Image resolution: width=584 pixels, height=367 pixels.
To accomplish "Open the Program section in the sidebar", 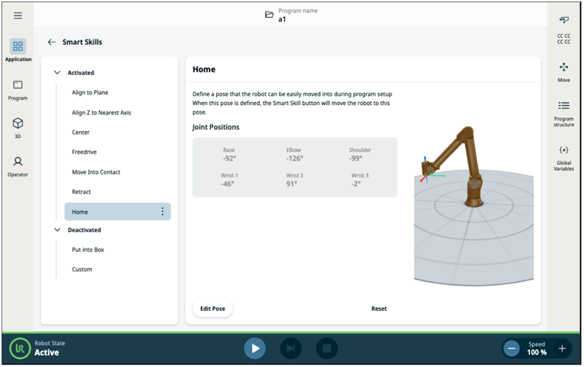I will click(18, 90).
